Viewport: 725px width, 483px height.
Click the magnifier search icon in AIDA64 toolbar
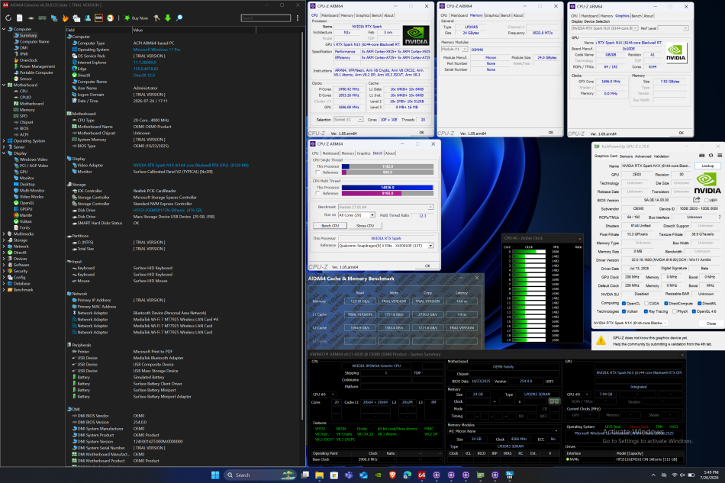(179, 18)
